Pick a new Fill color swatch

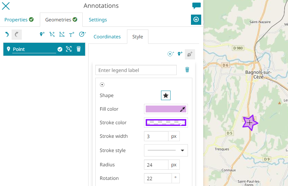(x=166, y=109)
